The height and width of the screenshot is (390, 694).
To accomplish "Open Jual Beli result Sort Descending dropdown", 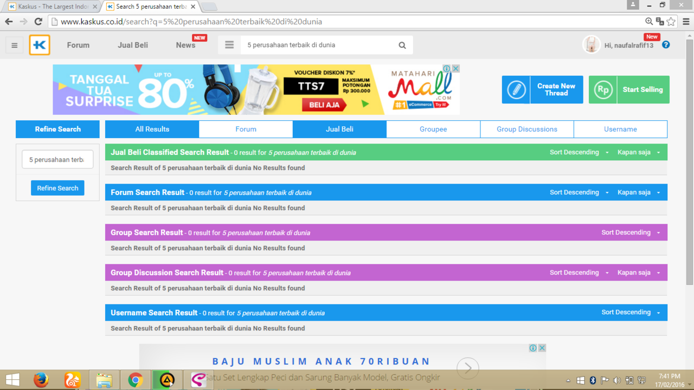I will 580,152.
